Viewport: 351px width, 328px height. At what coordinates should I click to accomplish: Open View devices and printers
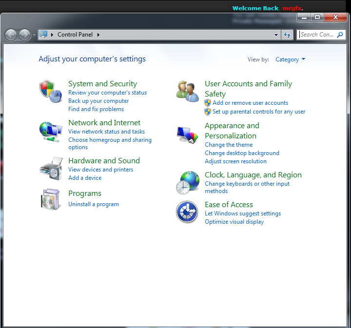[101, 170]
